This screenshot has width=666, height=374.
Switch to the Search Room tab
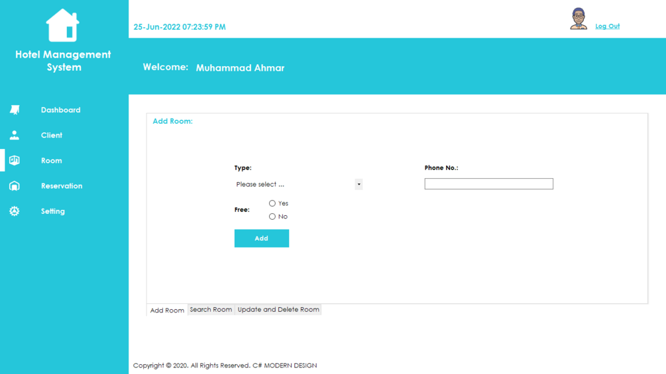[x=211, y=310]
